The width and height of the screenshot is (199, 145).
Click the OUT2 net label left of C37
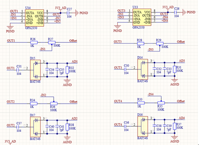coord(10,125)
